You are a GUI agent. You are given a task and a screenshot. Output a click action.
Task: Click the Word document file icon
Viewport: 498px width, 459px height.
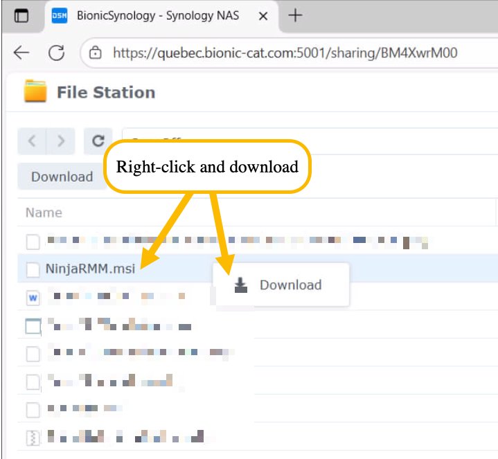coord(33,298)
